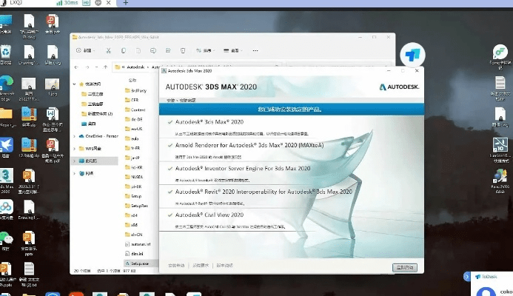Open the 3rdParty folder in file list
The height and width of the screenshot is (296, 513).
click(x=139, y=91)
